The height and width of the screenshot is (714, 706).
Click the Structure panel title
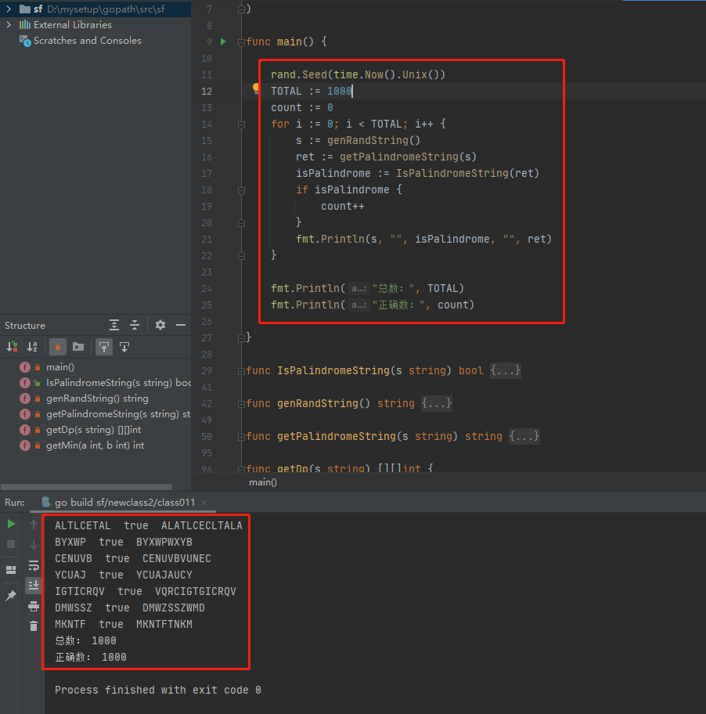pos(25,326)
